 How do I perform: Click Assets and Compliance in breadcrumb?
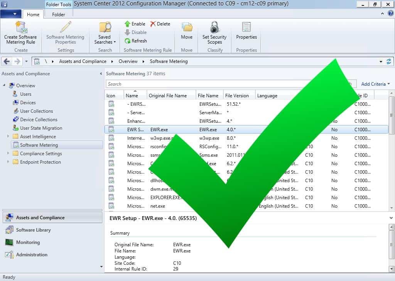[x=83, y=61]
